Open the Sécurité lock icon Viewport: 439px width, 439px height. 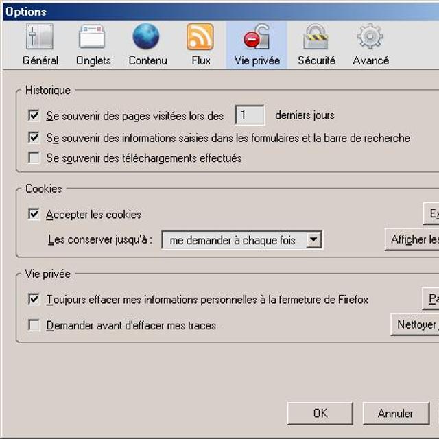point(316,37)
